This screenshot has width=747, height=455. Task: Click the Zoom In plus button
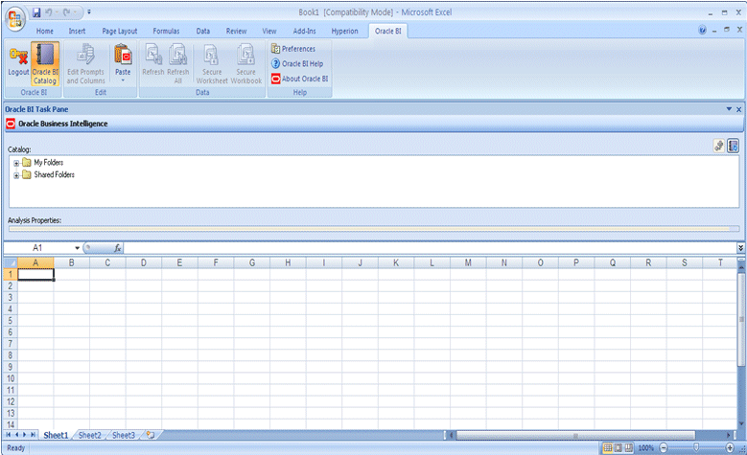(x=730, y=448)
